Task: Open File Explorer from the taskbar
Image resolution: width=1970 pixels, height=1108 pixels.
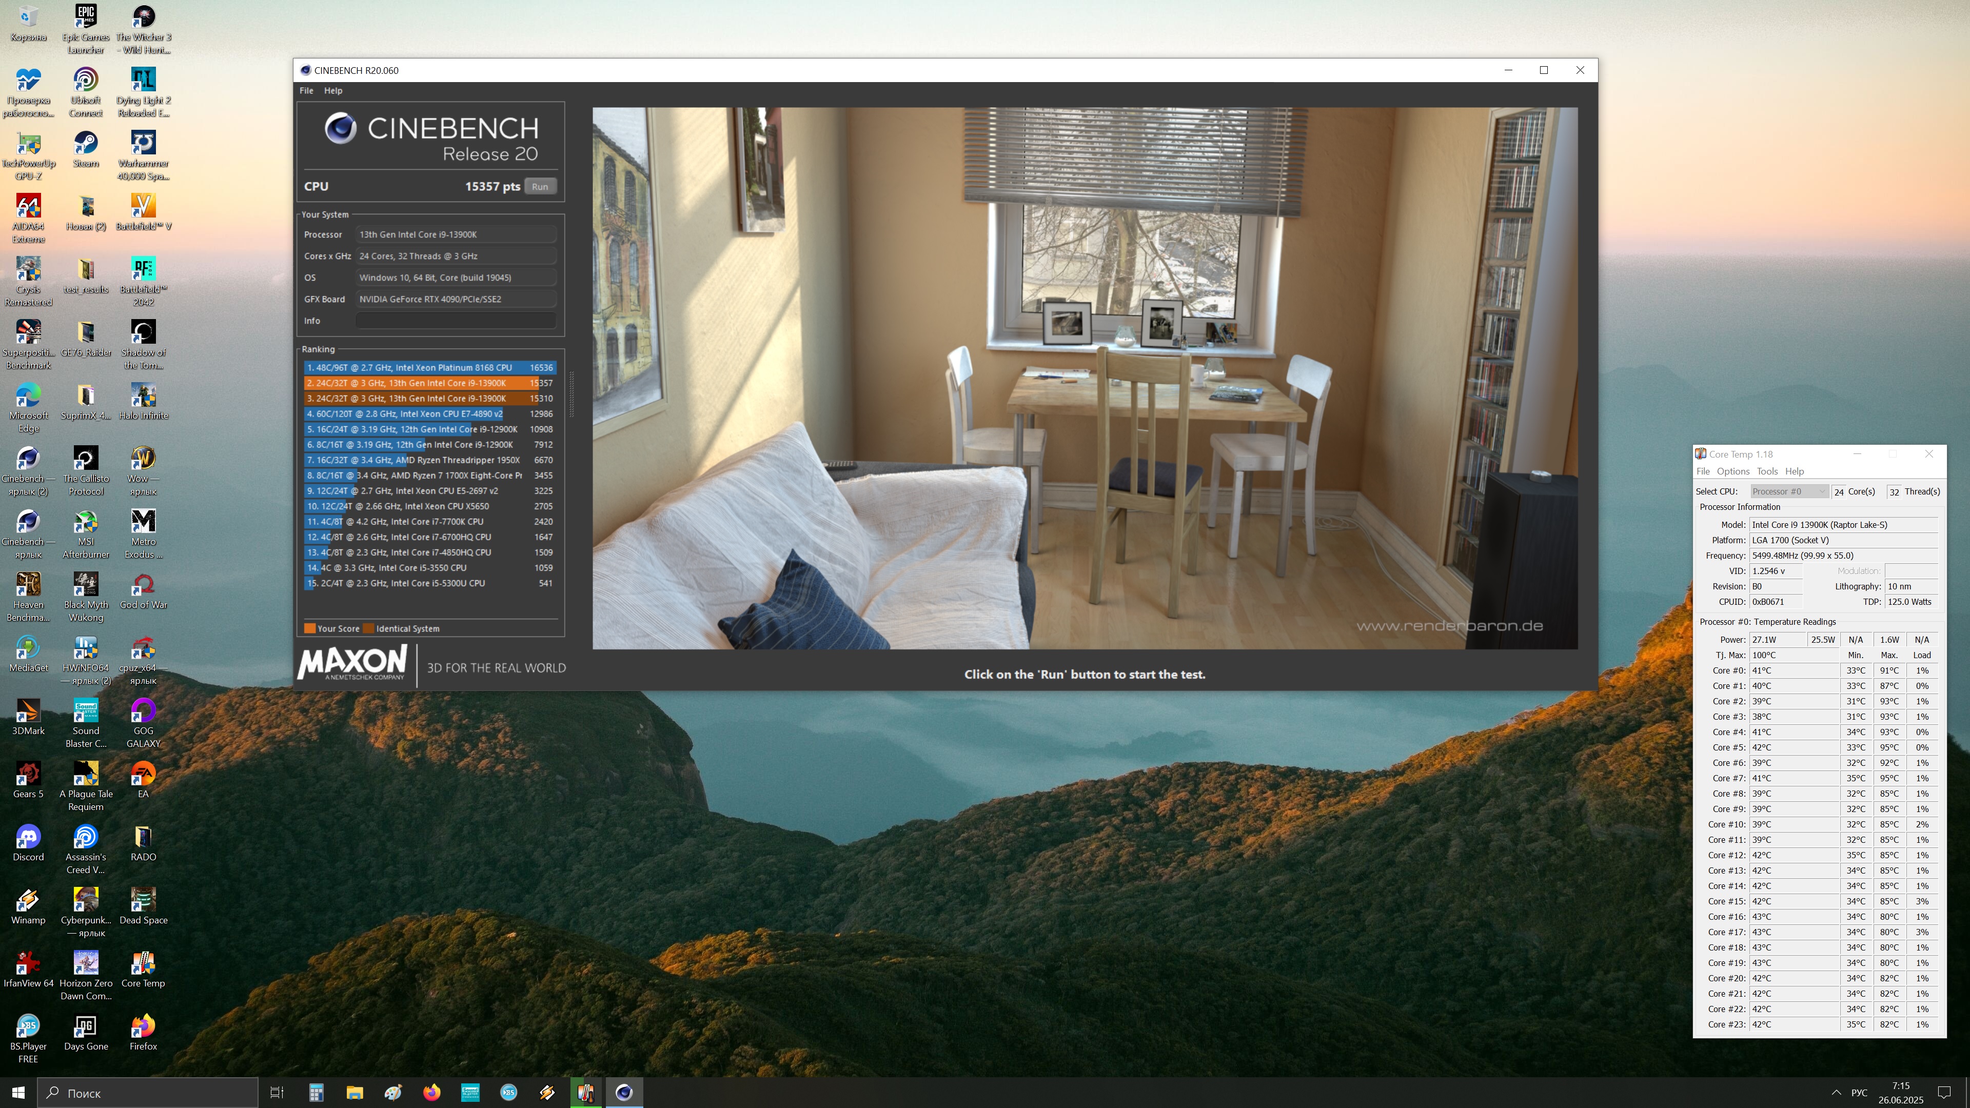Action: click(x=354, y=1092)
